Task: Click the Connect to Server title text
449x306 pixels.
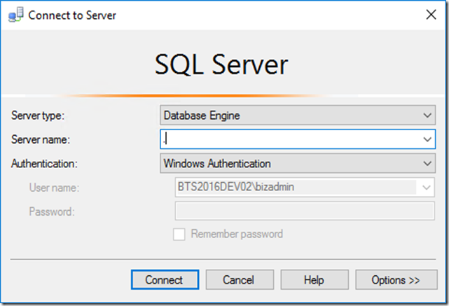Action: [x=72, y=15]
